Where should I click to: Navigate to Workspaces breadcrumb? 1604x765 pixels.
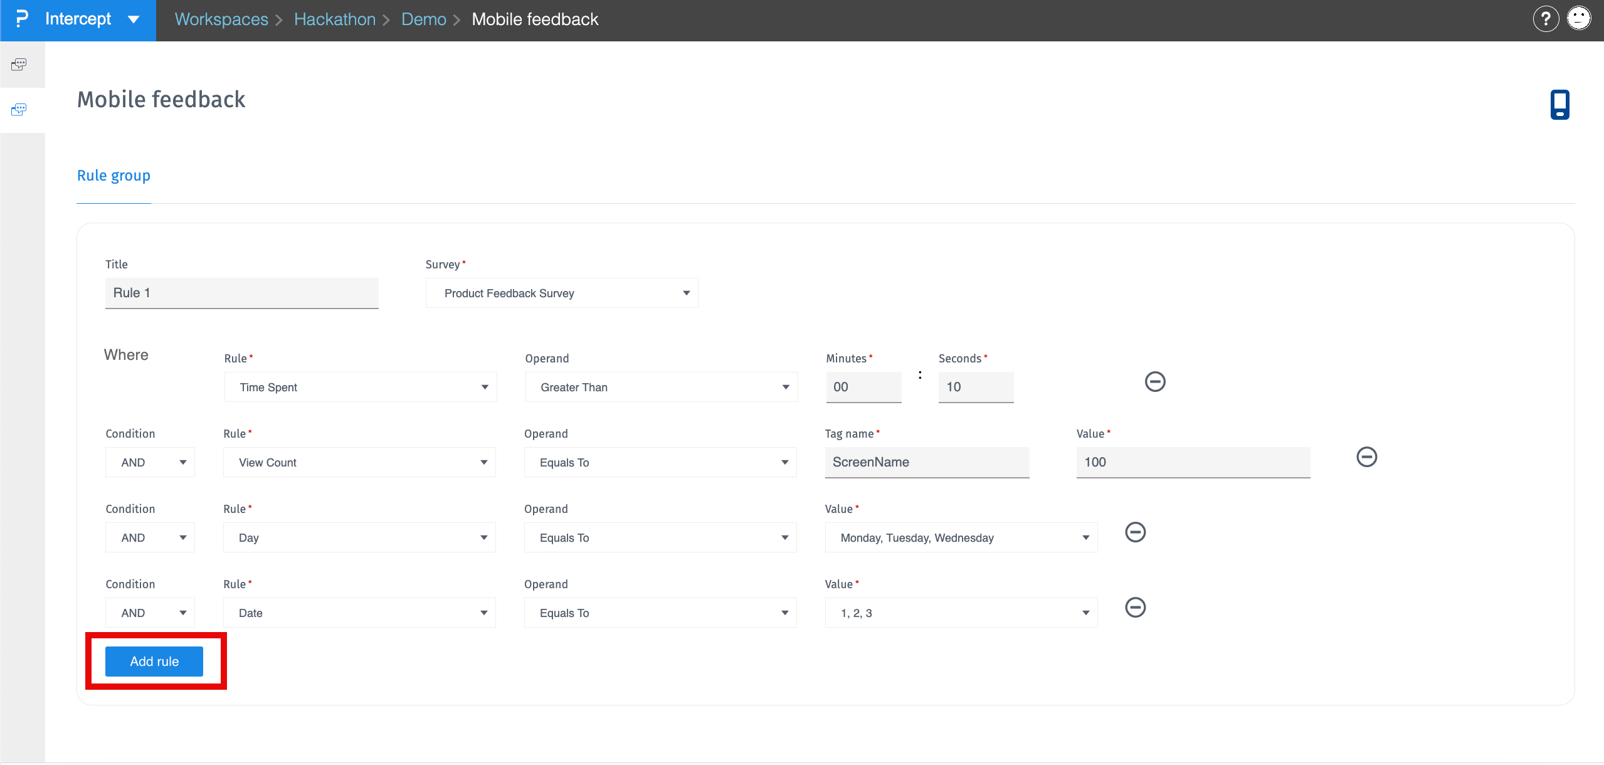click(x=221, y=19)
